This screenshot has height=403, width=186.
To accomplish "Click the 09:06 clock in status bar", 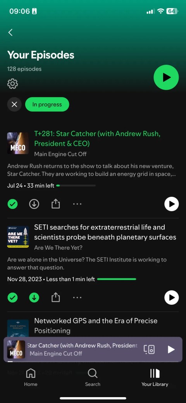I will click(x=19, y=11).
